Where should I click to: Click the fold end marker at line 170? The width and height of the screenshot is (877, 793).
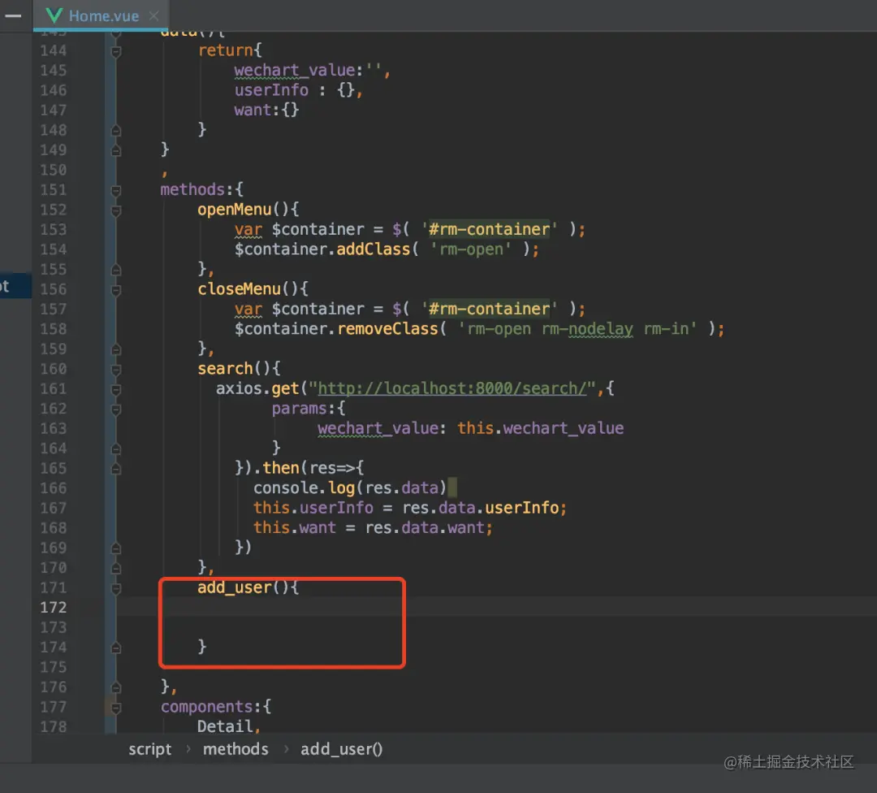click(116, 568)
